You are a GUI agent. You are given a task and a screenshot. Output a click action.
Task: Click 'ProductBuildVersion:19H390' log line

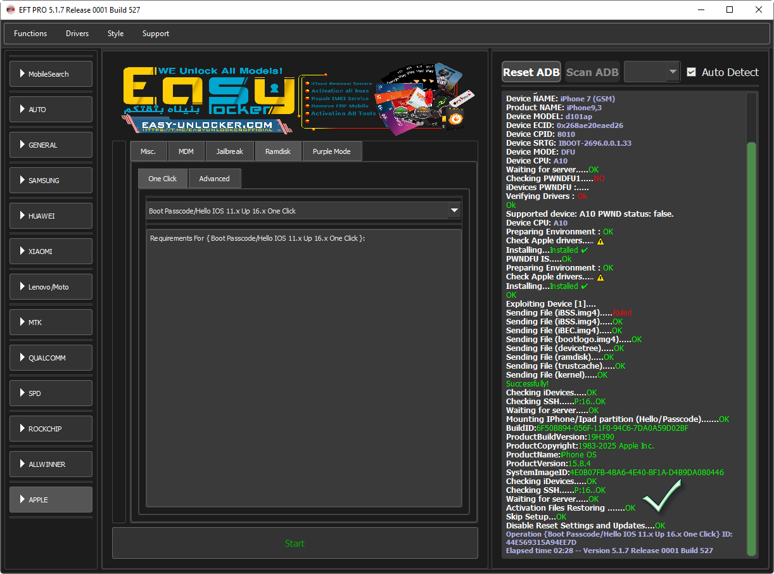pos(560,437)
